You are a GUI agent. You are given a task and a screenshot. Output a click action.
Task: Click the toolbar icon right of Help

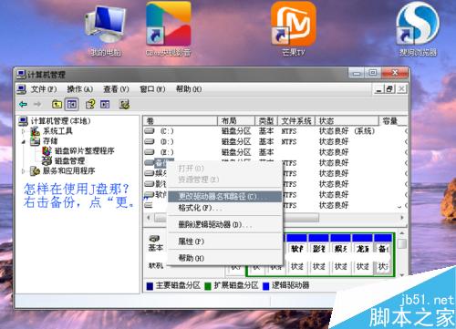coord(105,105)
